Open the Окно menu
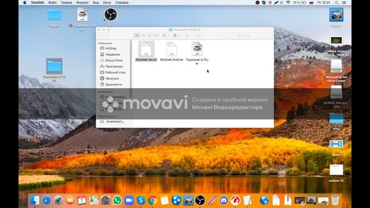The image size is (370, 208). (107, 2)
